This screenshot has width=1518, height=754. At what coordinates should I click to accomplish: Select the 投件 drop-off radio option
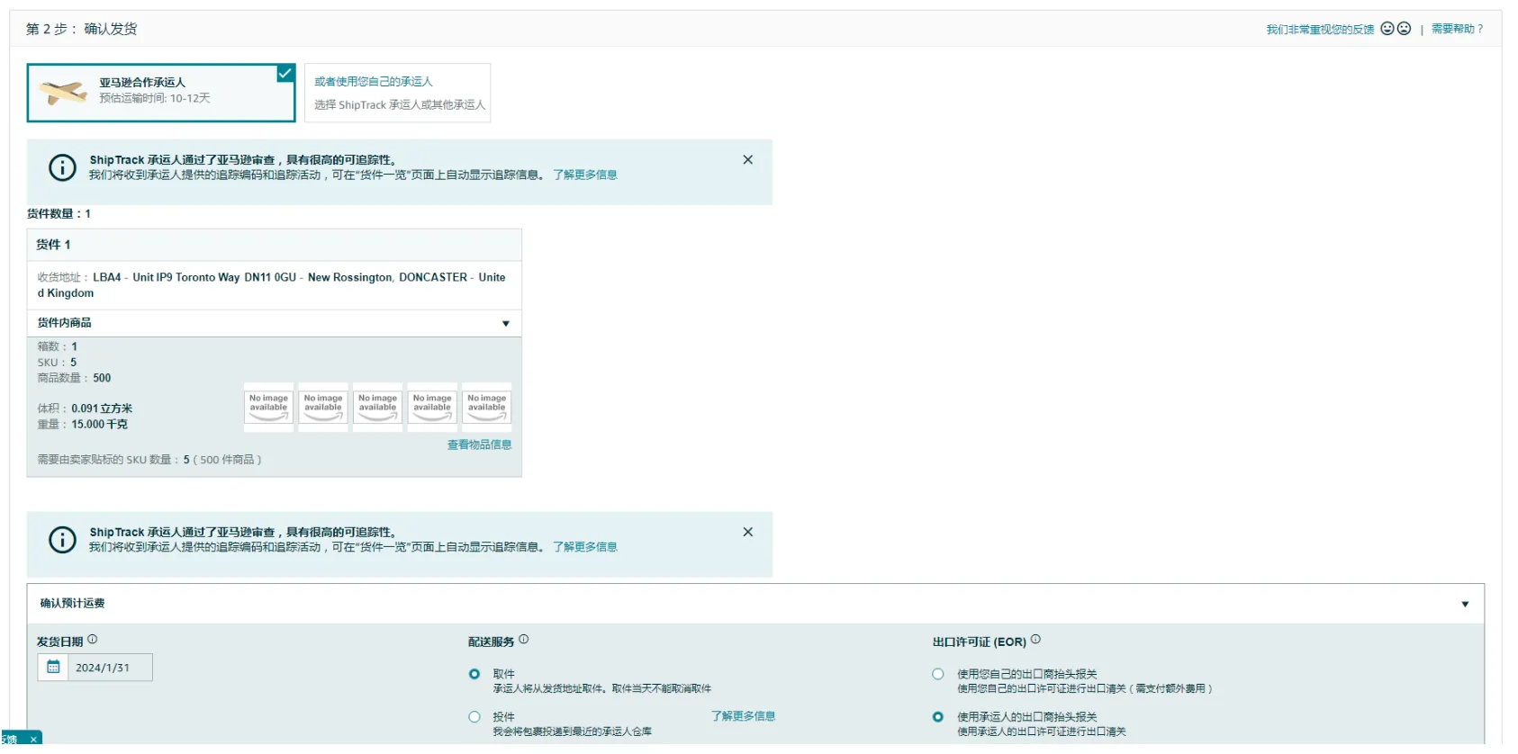474,717
